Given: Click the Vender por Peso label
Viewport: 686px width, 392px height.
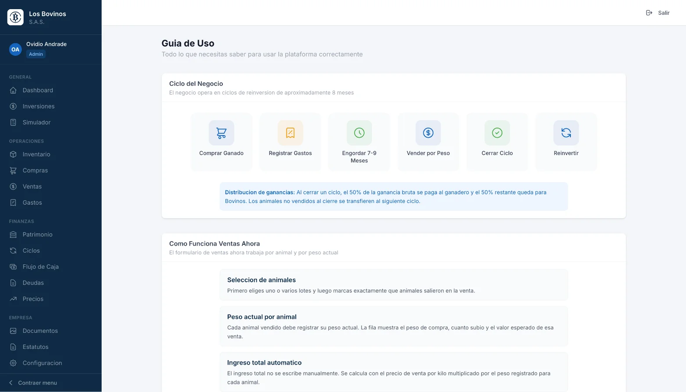Looking at the screenshot, I should click(428, 153).
